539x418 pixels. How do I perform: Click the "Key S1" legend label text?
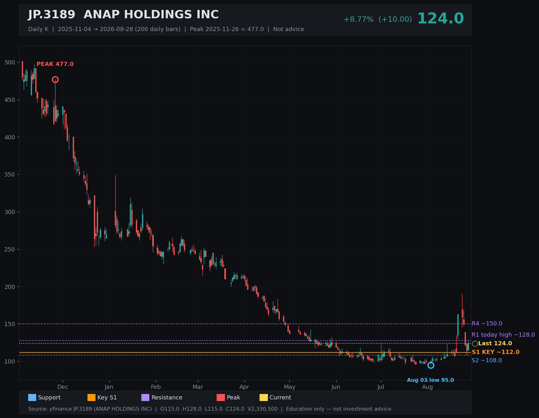107,398
